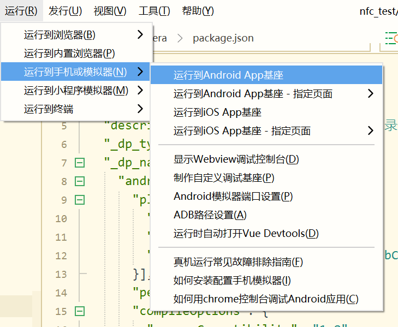
Task: Select 运行到iOS App基座
Action: point(217,112)
